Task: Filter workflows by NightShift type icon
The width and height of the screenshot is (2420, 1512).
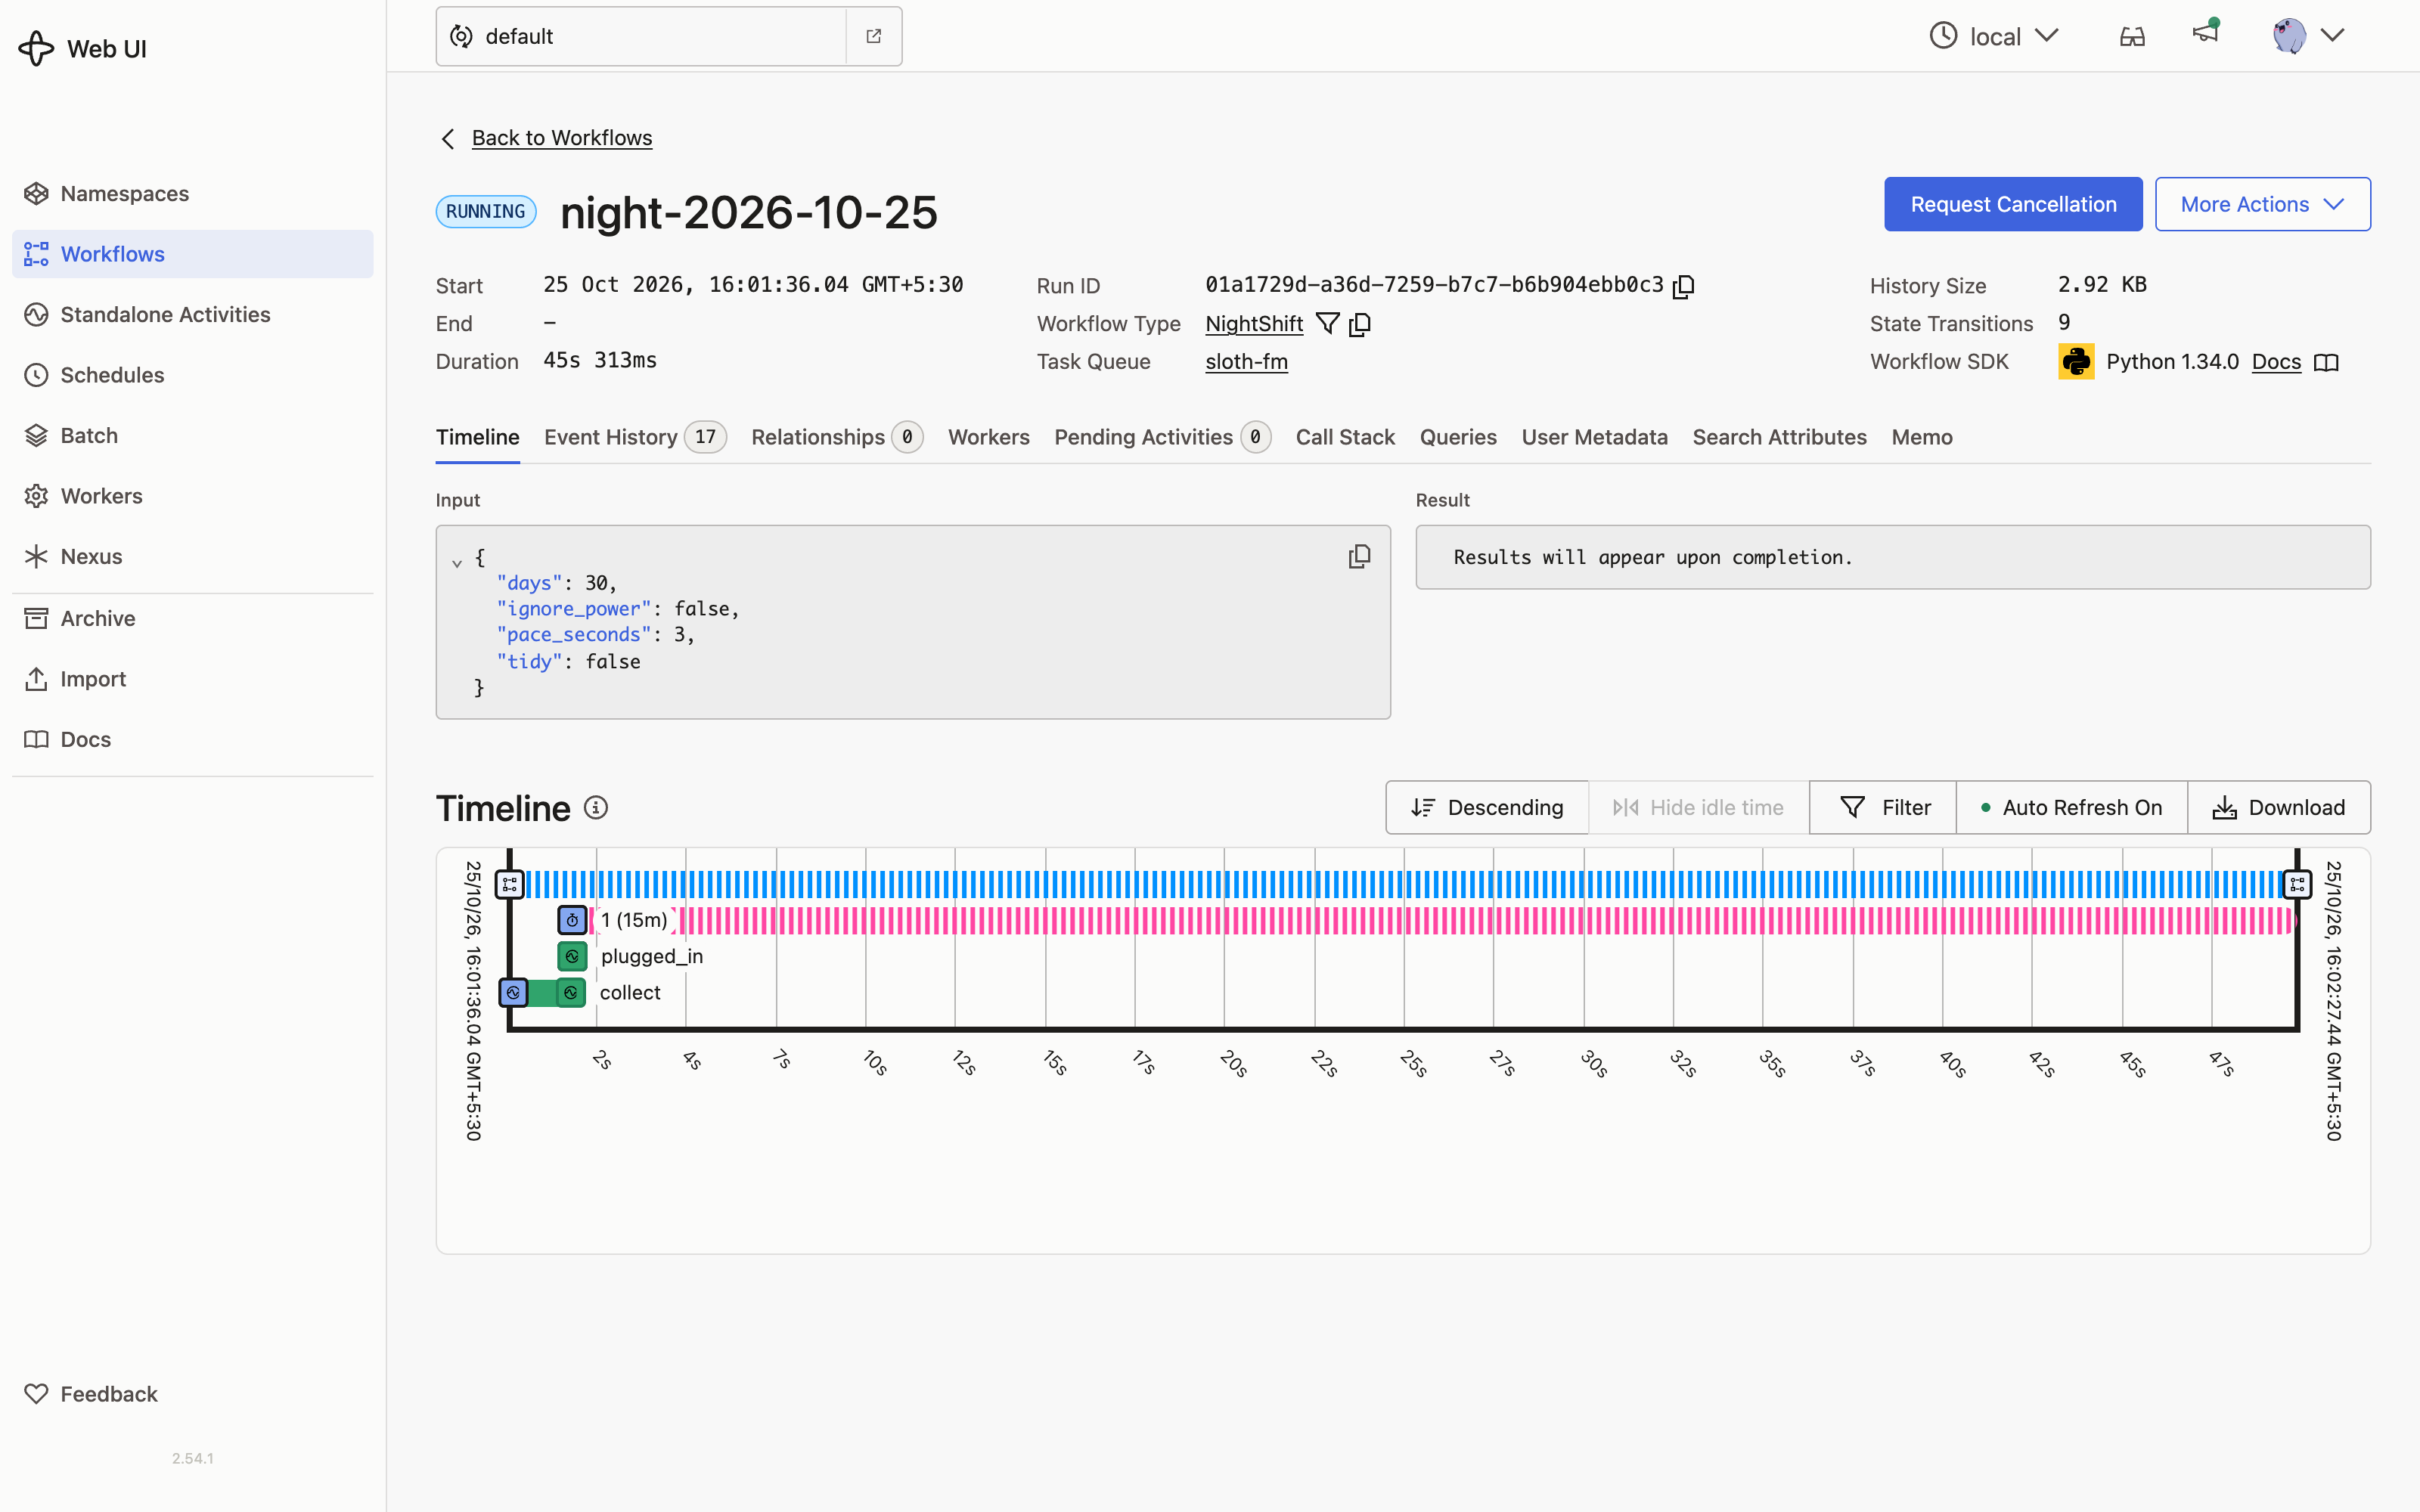Action: tap(1327, 324)
